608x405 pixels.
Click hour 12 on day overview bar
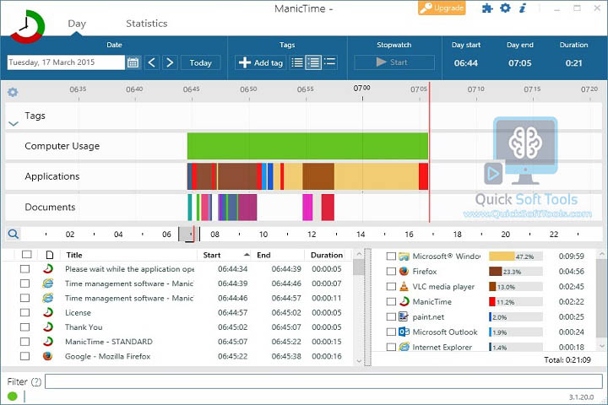[312, 234]
